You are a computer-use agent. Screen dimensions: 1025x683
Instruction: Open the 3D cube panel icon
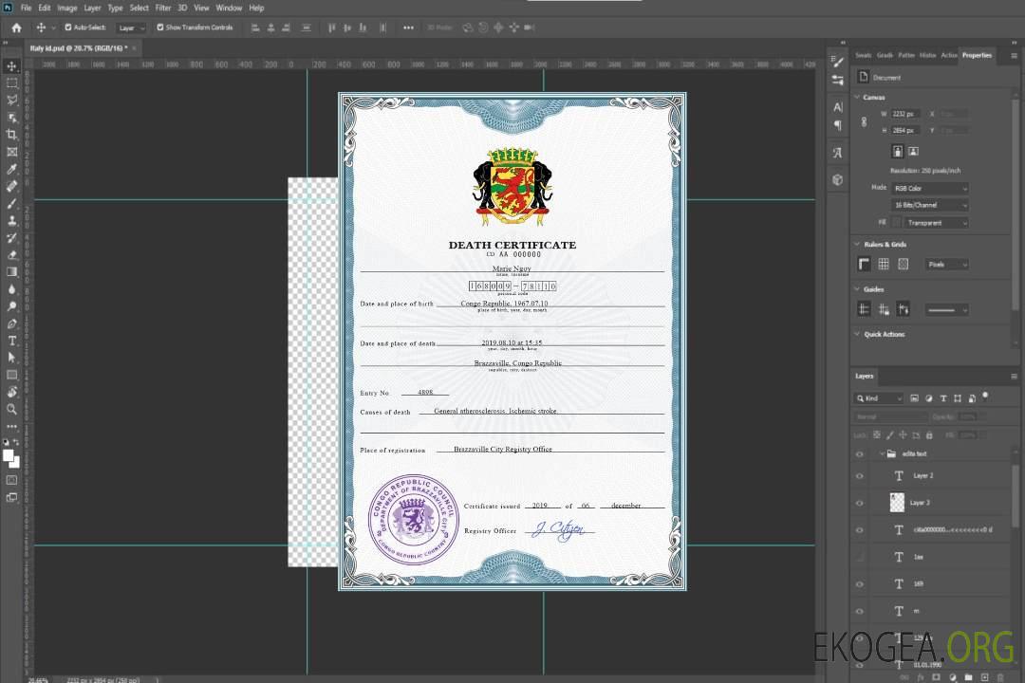click(x=838, y=179)
